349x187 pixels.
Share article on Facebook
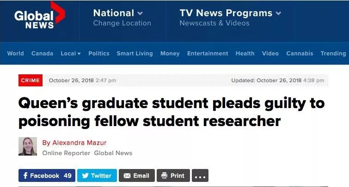click(x=47, y=175)
